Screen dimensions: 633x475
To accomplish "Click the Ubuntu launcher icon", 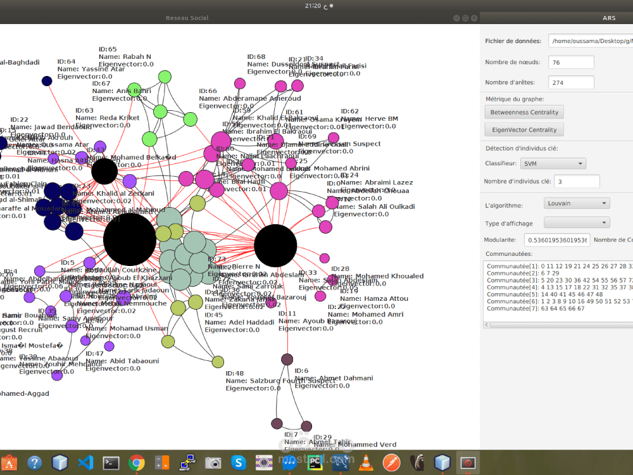I will (x=9, y=462).
